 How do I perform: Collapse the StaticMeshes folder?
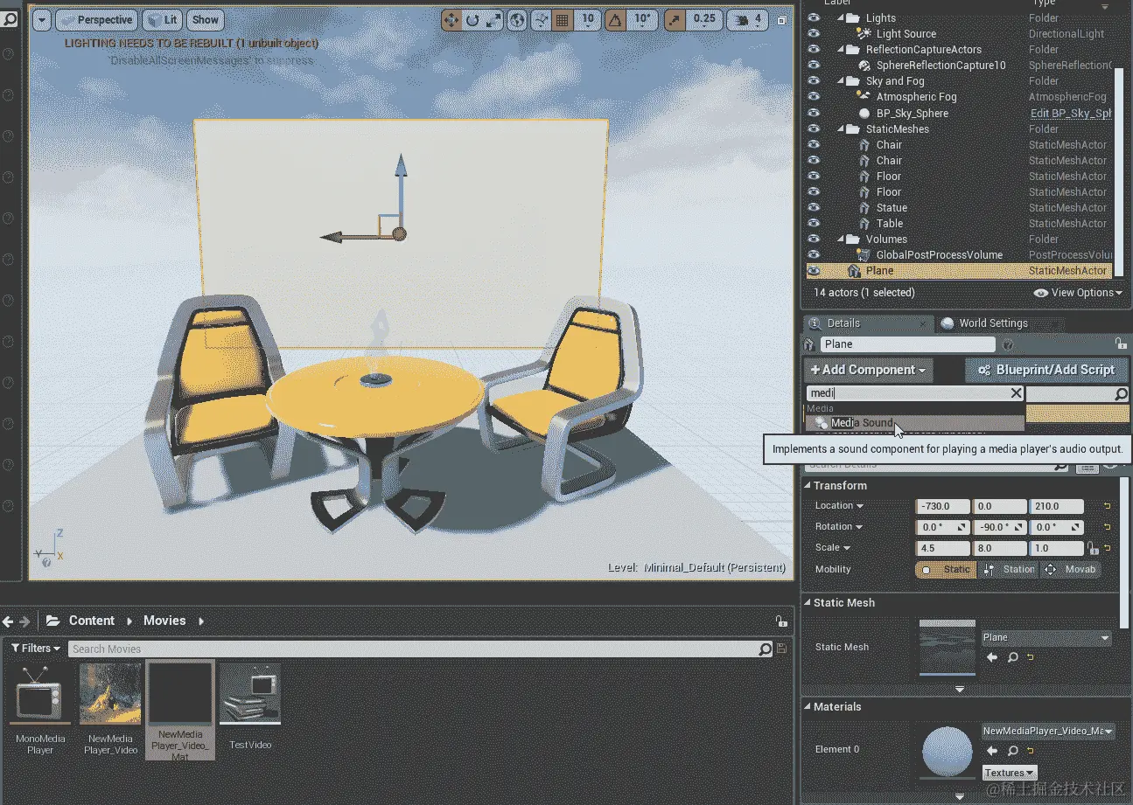pyautogui.click(x=841, y=128)
